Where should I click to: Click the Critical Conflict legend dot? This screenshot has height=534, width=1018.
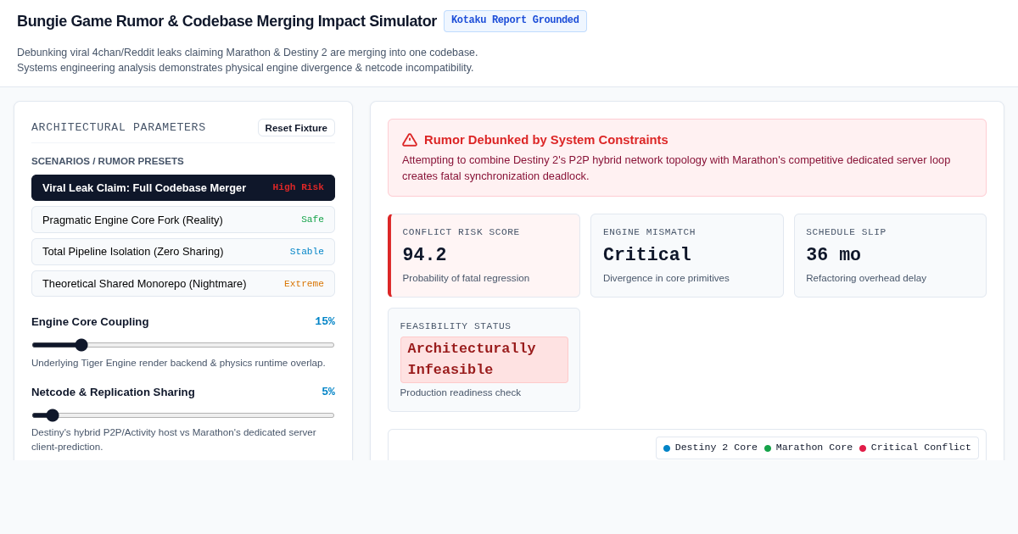863,448
